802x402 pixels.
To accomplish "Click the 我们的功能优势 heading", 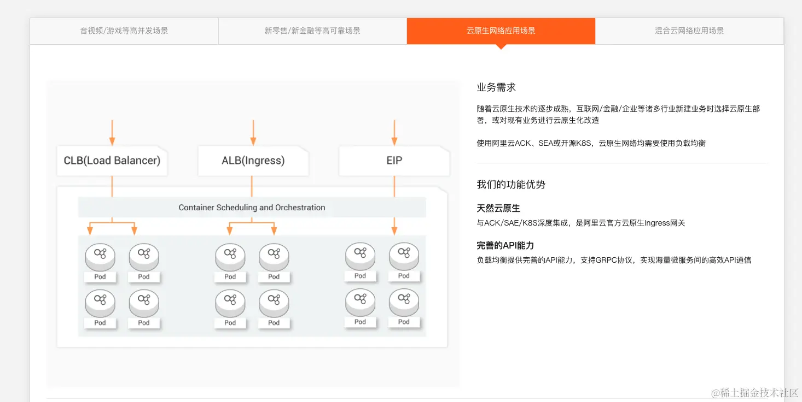I will [511, 185].
